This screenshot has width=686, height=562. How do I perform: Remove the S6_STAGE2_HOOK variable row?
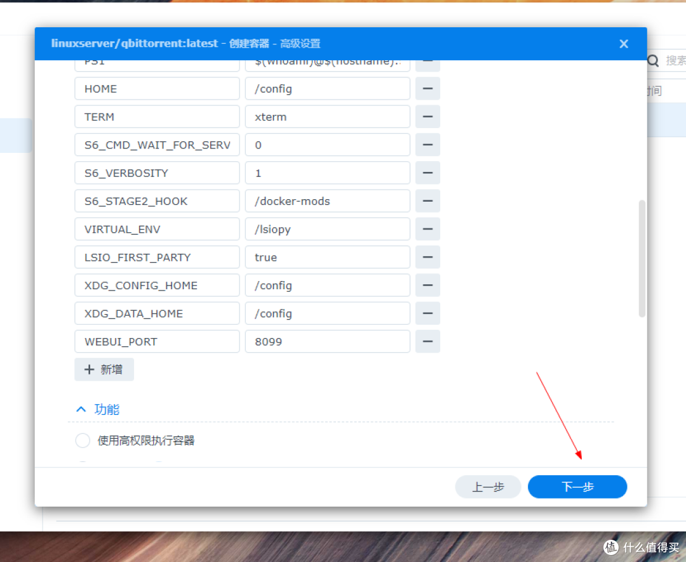(427, 201)
